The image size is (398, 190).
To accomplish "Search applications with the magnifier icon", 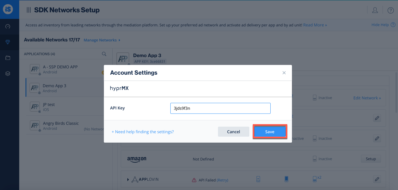I will [104, 54].
